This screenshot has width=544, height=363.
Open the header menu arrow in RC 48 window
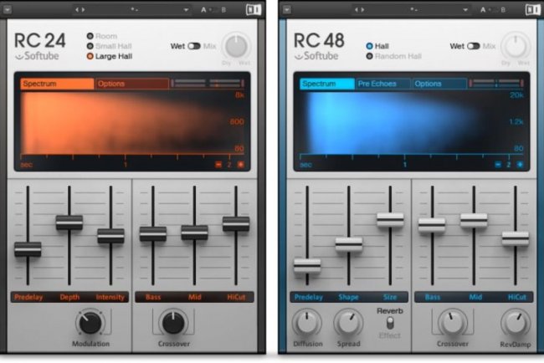pyautogui.click(x=286, y=10)
